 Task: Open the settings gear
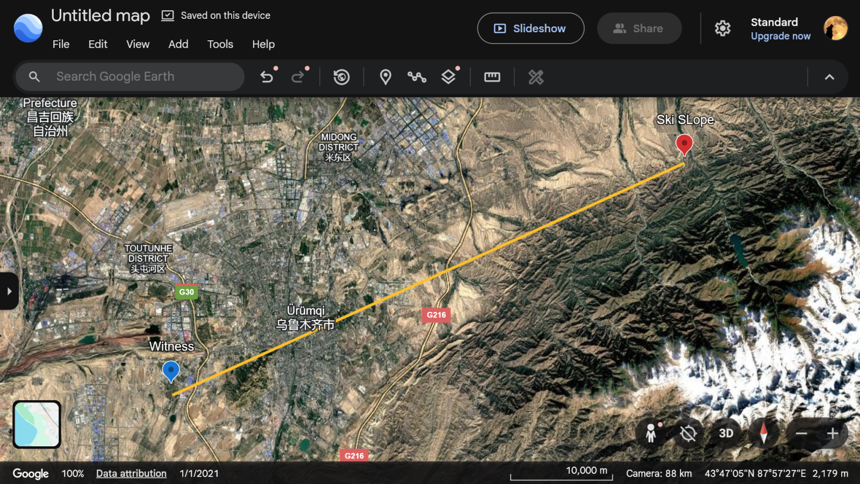pos(722,29)
